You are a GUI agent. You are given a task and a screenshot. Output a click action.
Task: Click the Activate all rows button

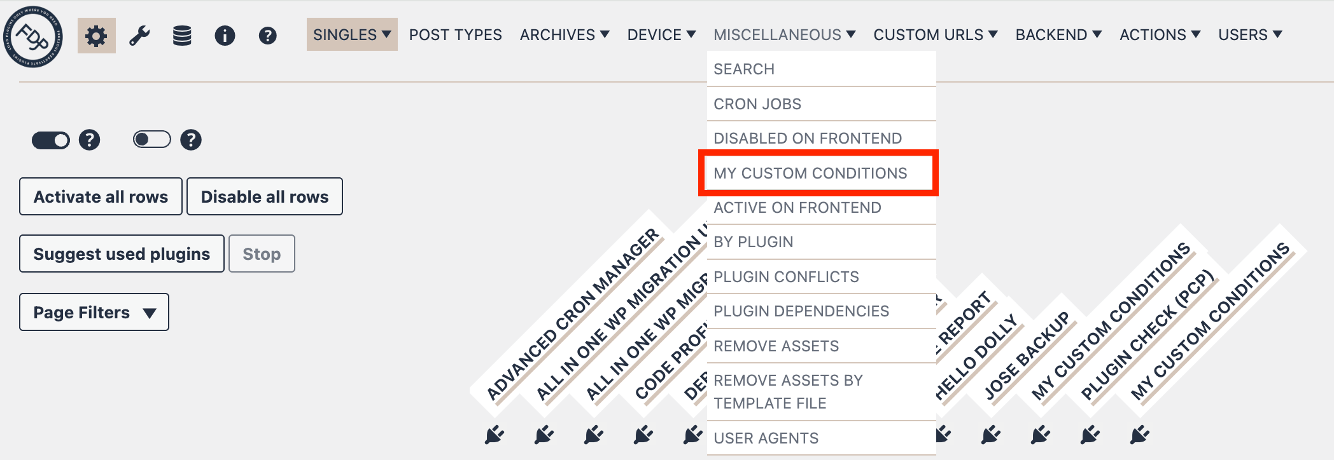pyautogui.click(x=101, y=197)
